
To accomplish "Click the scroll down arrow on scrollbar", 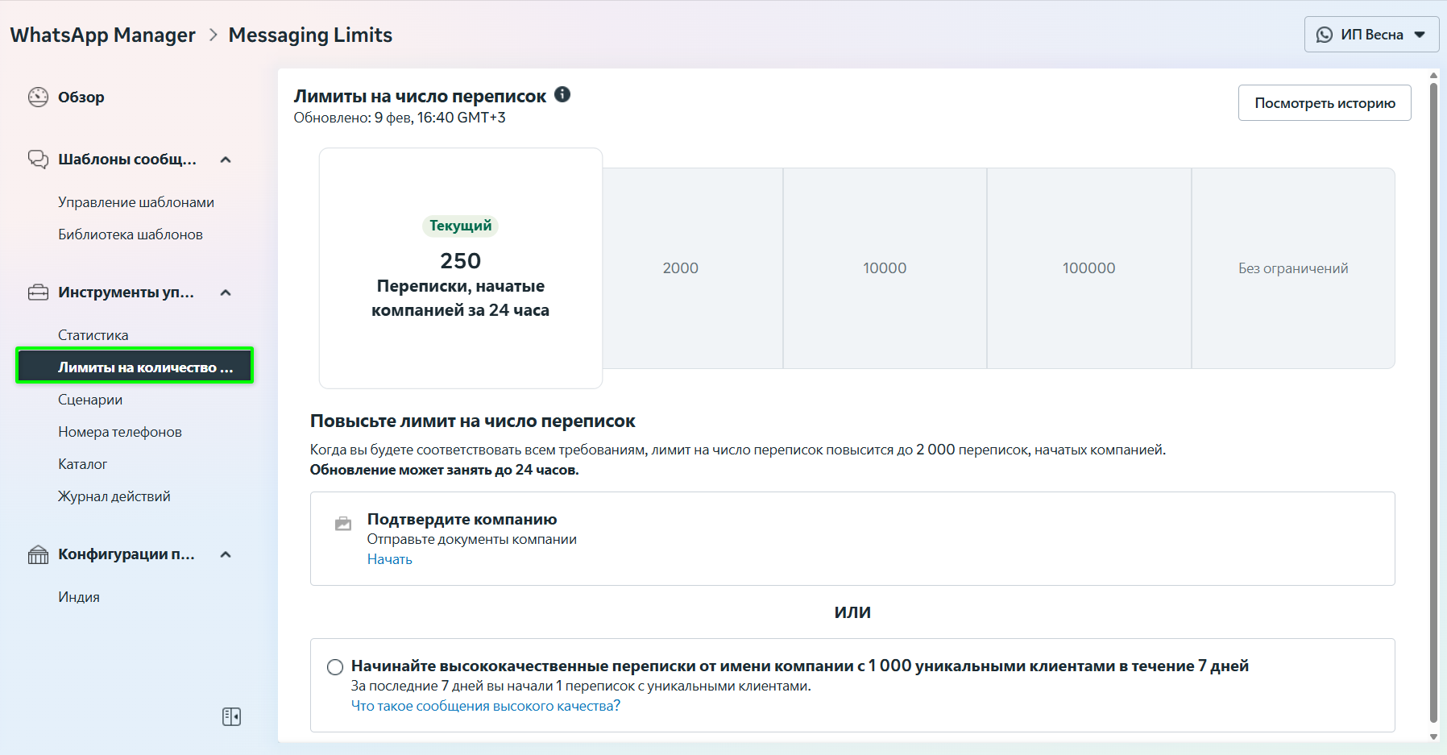I will tap(1433, 736).
